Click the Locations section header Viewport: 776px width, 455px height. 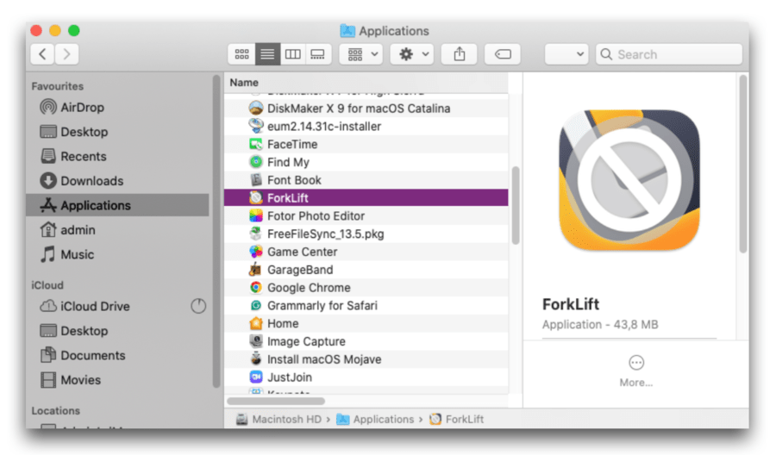click(55, 410)
